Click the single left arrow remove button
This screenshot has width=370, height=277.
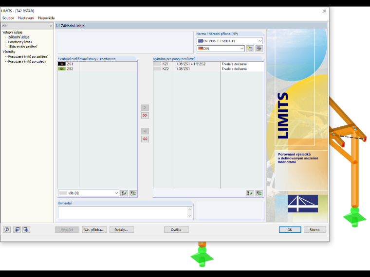point(145,131)
